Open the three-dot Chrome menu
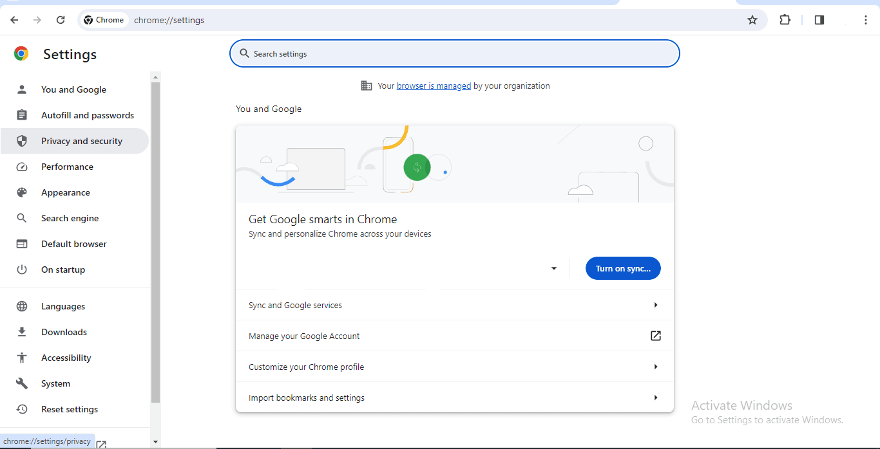This screenshot has height=449, width=880. (866, 20)
